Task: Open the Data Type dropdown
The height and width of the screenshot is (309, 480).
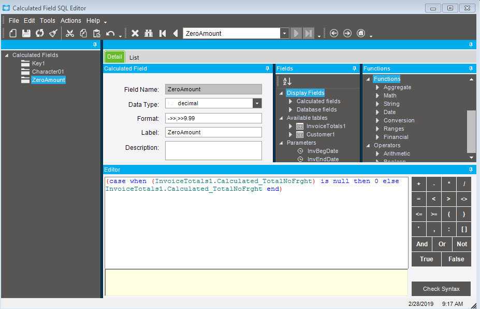Action: [257, 103]
